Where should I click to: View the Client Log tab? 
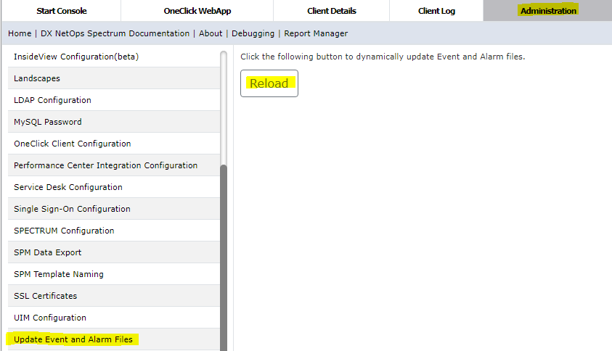(x=436, y=11)
